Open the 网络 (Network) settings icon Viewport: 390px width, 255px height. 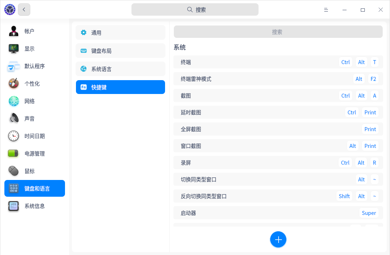(14, 101)
